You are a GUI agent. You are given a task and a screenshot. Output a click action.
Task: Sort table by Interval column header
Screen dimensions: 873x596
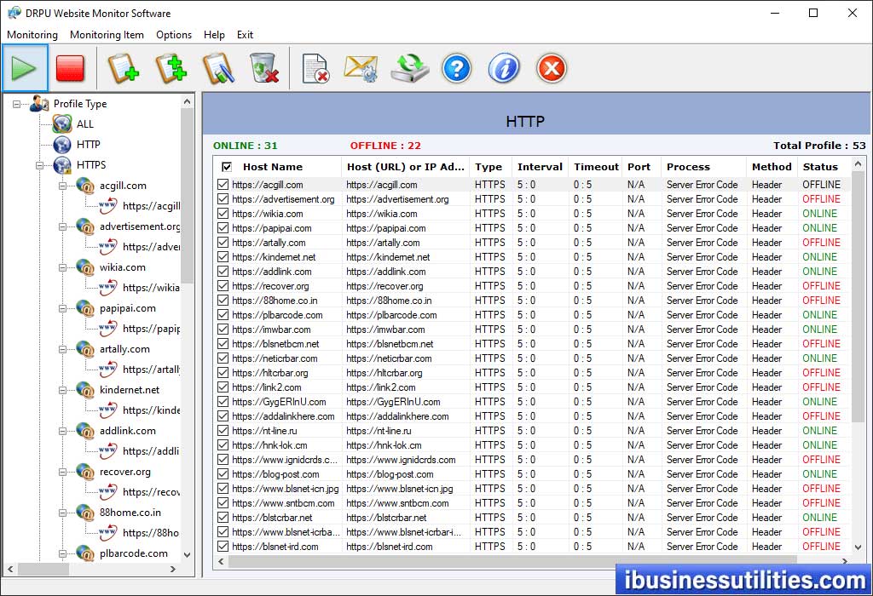click(540, 167)
